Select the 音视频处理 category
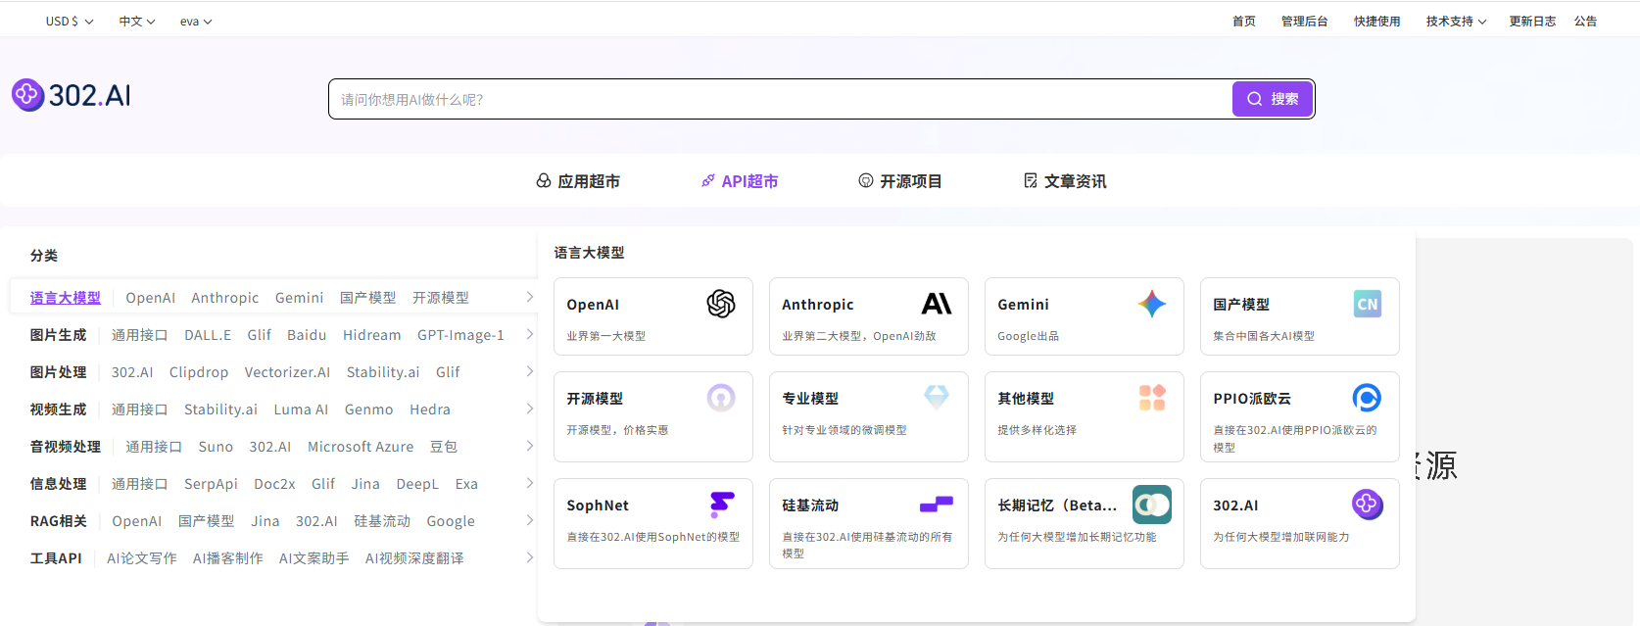The height and width of the screenshot is (626, 1640). pos(66,447)
